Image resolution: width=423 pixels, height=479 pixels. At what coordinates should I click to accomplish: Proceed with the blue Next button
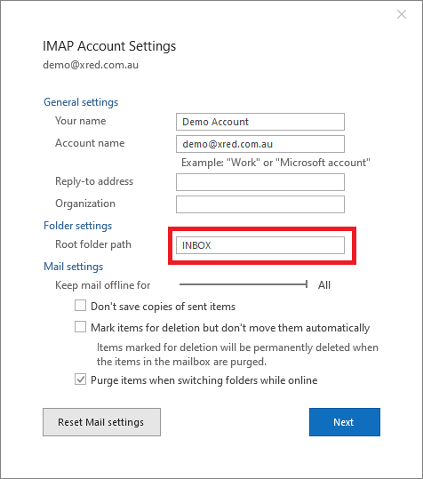point(345,422)
